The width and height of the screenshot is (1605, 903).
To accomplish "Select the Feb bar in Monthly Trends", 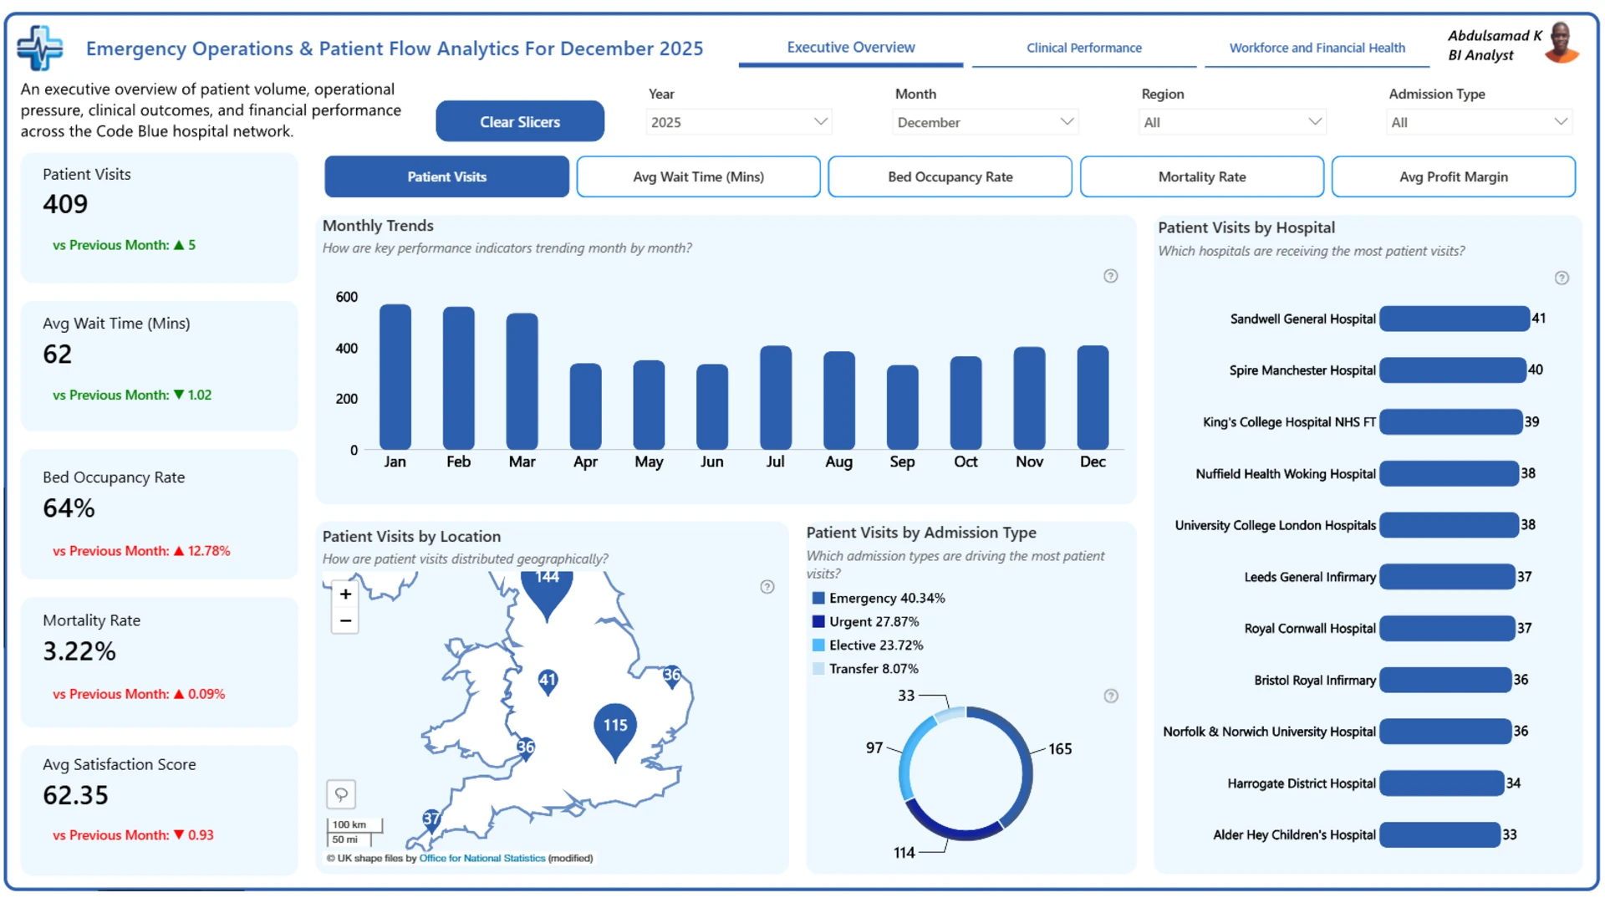I will click(x=458, y=379).
